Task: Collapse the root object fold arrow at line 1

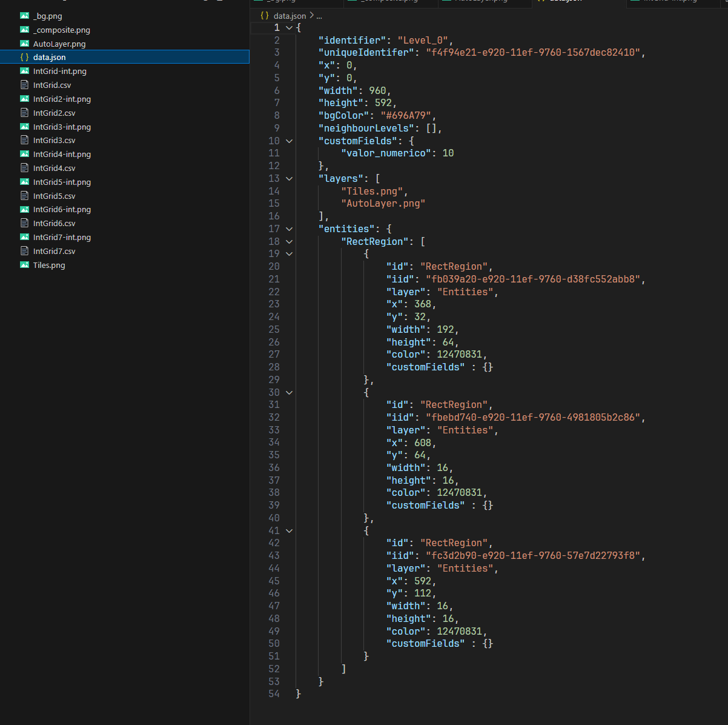Action: (x=290, y=28)
